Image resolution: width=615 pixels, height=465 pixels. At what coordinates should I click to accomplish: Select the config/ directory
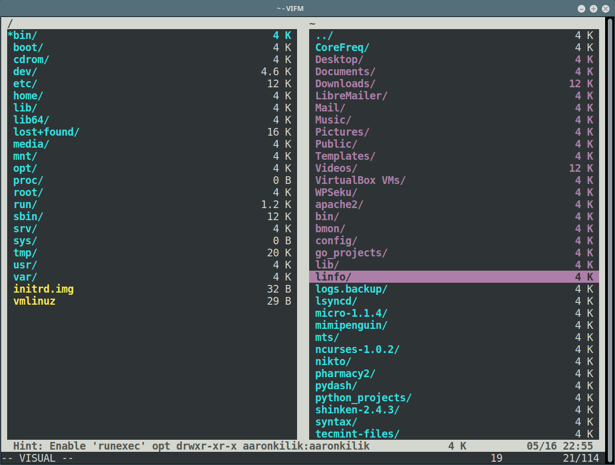point(454,240)
